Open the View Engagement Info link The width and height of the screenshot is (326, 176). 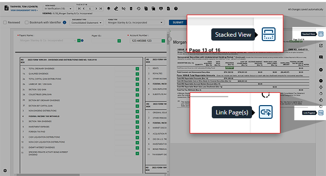(x=24, y=10)
